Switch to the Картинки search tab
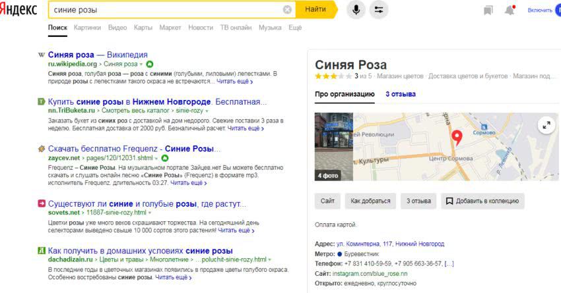This screenshot has width=561, height=293. pyautogui.click(x=87, y=28)
